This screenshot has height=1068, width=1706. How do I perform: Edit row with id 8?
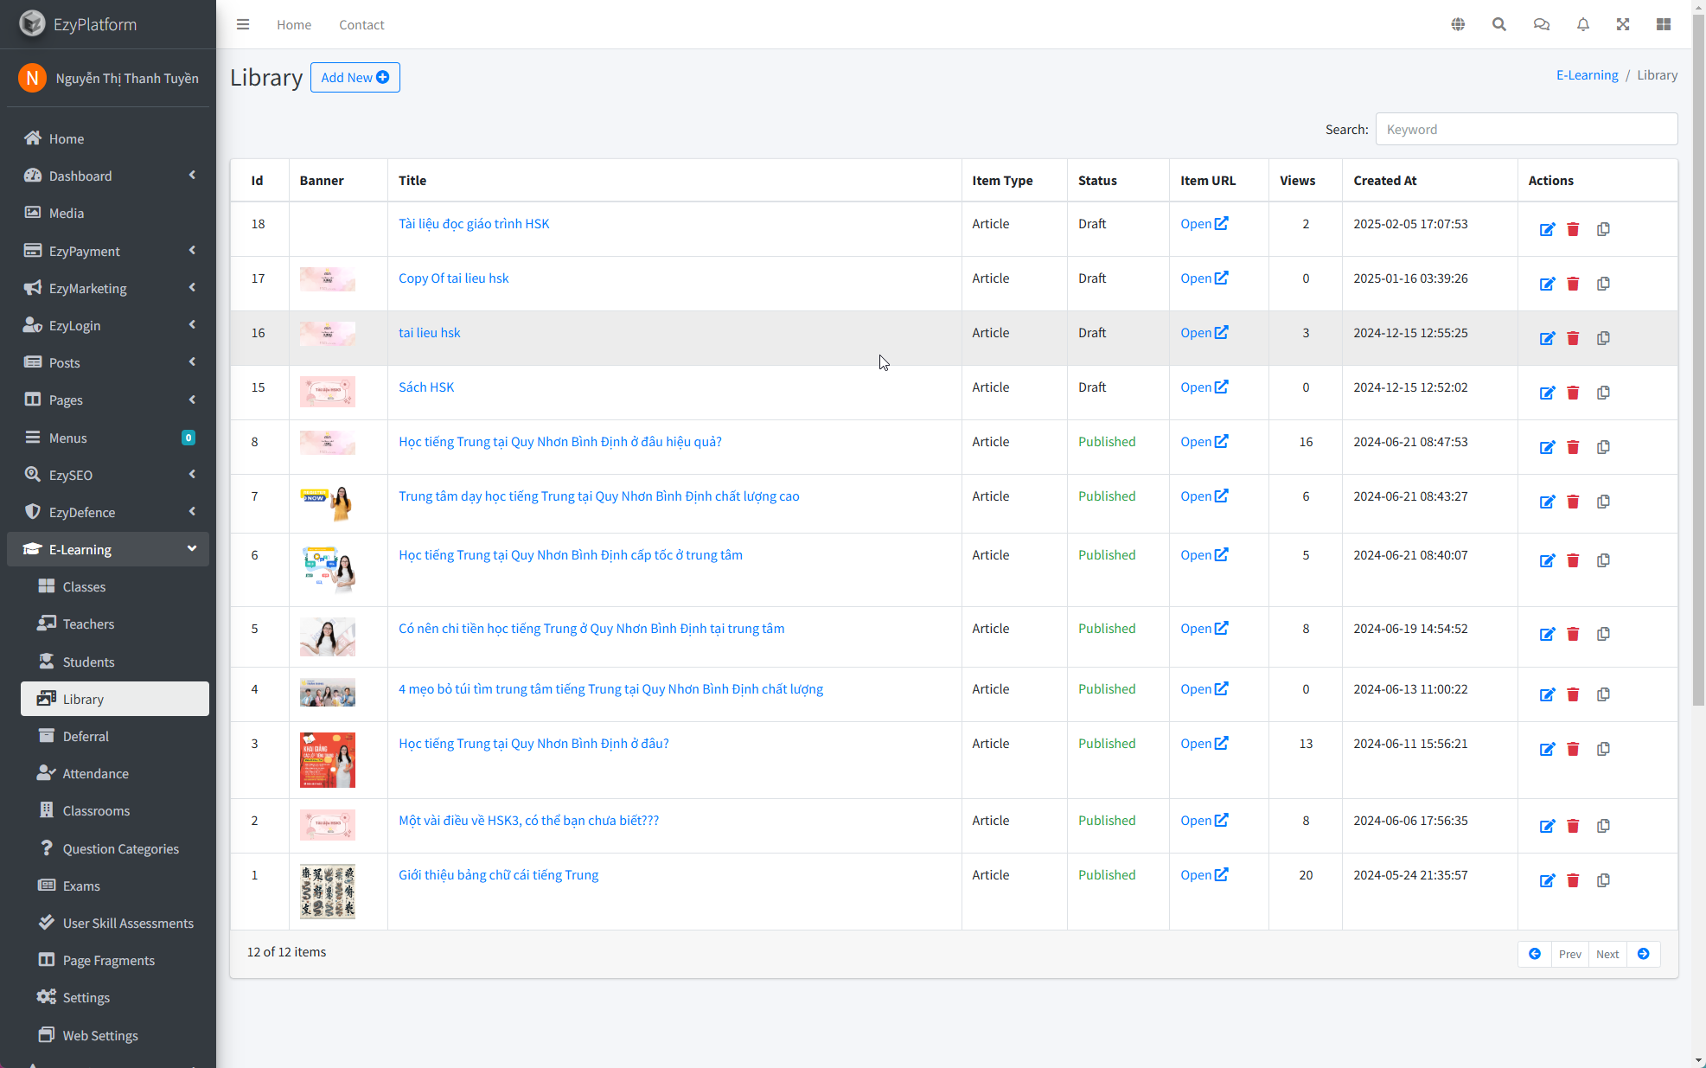click(1547, 447)
